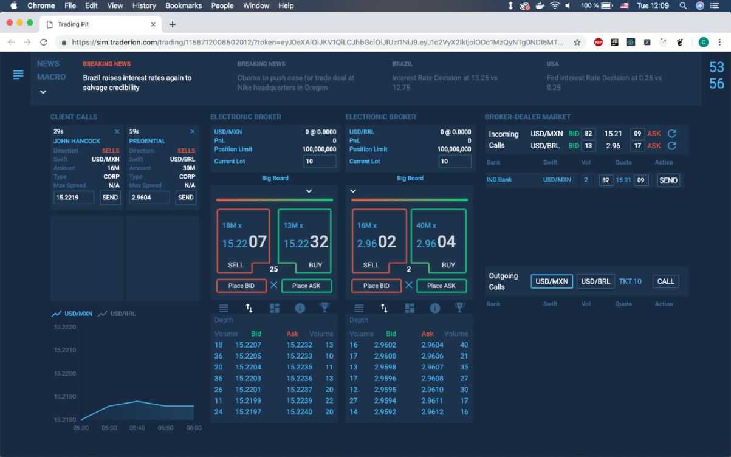The height and width of the screenshot is (457, 731).
Task: Refresh the USD/BRL incoming call quote
Action: [x=671, y=146]
